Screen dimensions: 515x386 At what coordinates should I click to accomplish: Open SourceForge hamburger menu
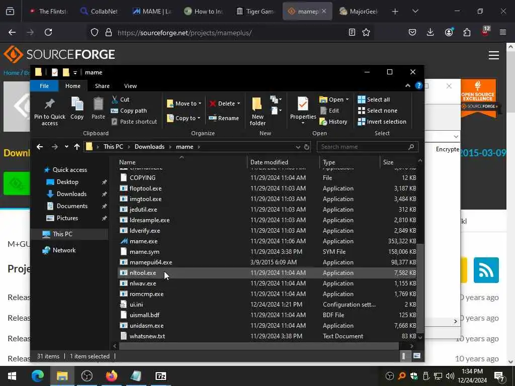494,55
